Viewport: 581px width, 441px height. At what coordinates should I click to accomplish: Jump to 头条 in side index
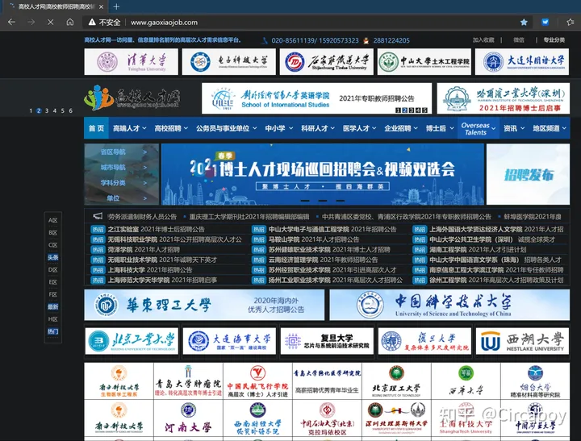53,257
